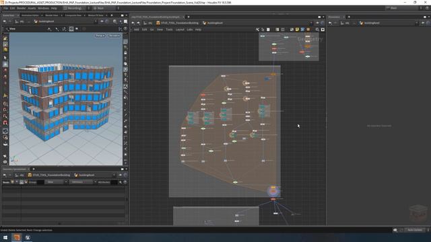Click the Recording indicator in main menu bar
This screenshot has width=431, height=242.
pos(74,8)
